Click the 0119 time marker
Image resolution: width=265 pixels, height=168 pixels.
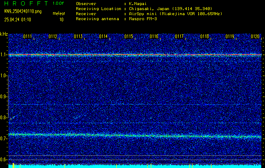coord(230,37)
